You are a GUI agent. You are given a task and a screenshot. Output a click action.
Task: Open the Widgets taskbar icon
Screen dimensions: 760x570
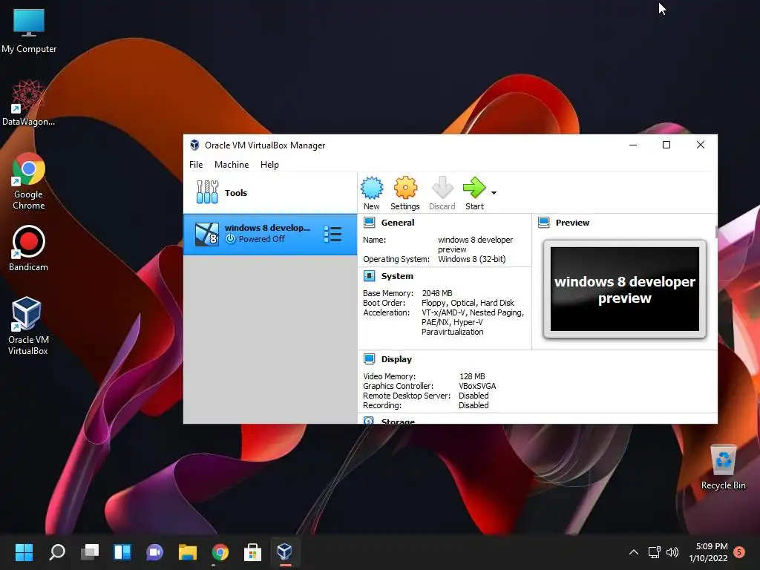pyautogui.click(x=122, y=552)
